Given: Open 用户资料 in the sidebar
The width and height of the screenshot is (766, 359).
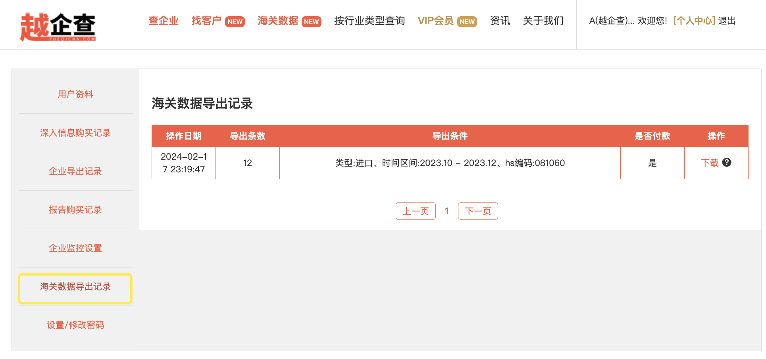Looking at the screenshot, I should point(75,94).
